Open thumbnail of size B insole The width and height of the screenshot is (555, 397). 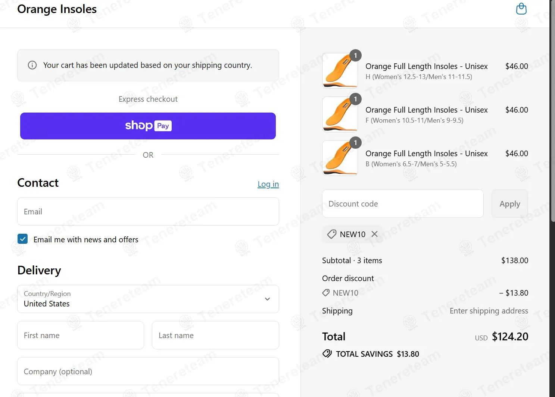340,158
